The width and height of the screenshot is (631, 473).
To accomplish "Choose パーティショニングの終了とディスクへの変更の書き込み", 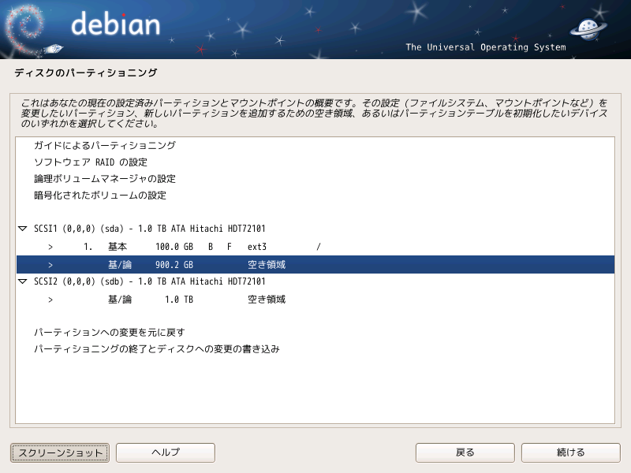I will [156, 349].
